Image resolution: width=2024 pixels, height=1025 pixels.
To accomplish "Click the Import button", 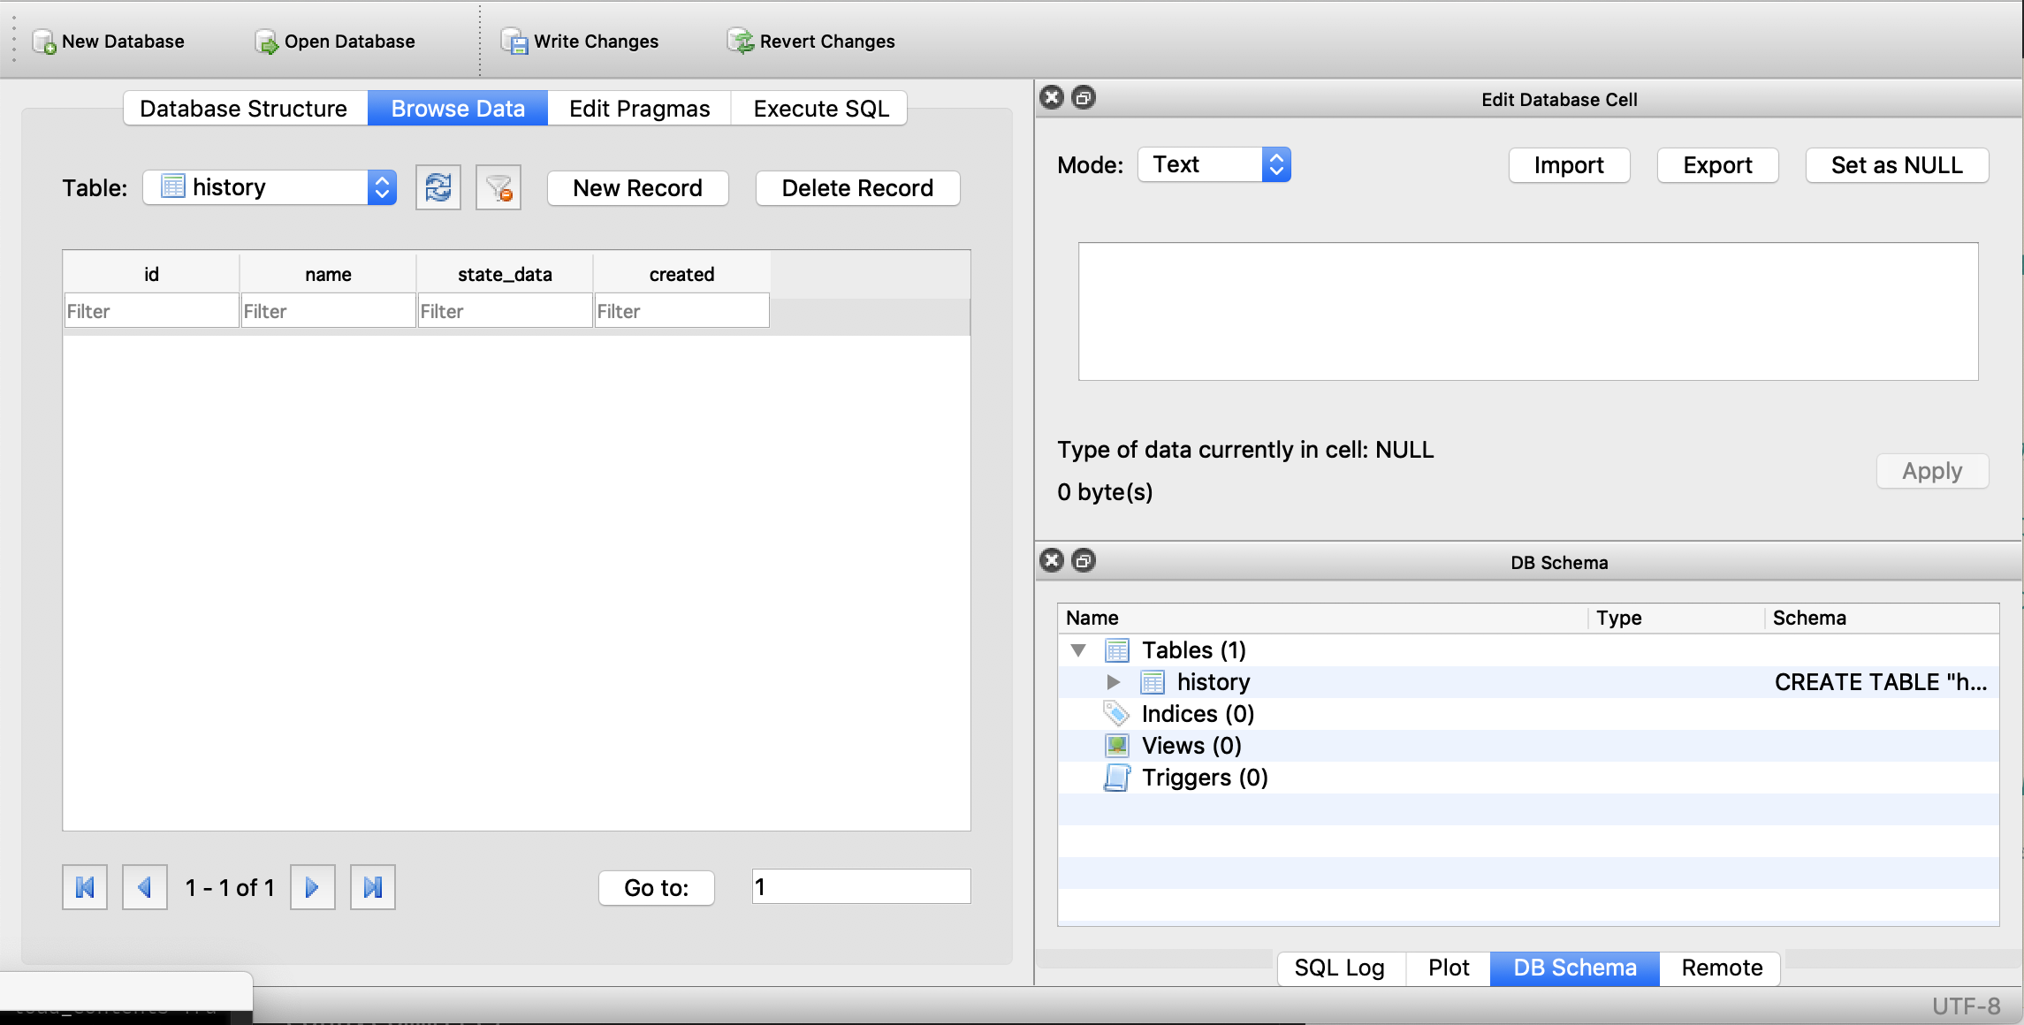I will [x=1569, y=165].
